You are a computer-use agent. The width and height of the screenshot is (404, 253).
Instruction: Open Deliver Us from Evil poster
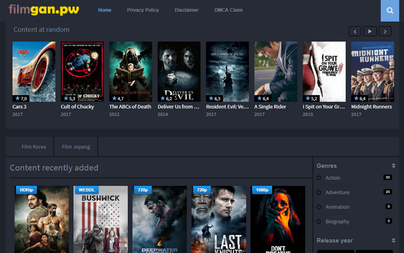point(179,72)
